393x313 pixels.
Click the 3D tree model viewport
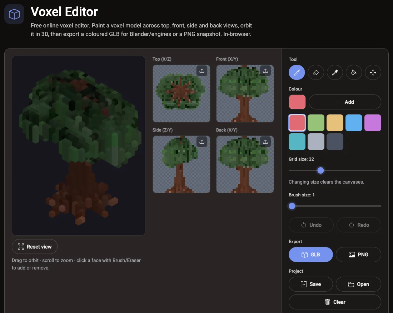[x=79, y=145]
